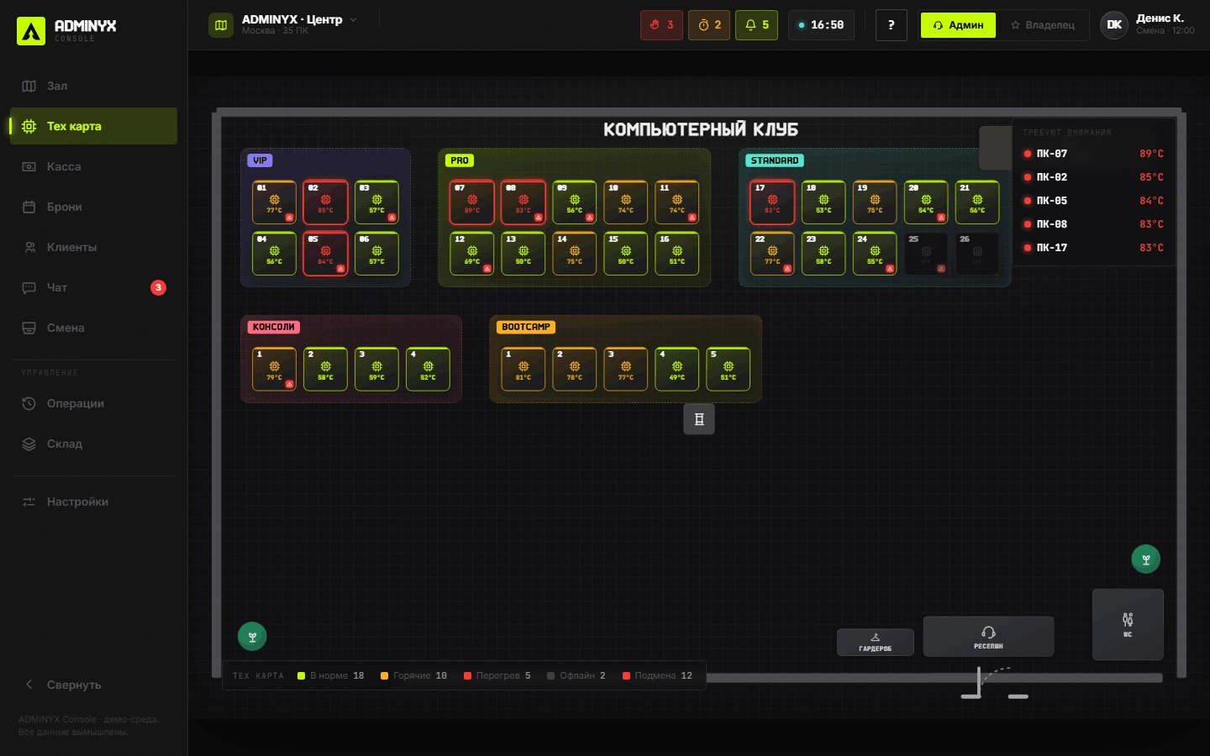
Task: Open the orange timer counter showing 2
Action: pos(709,25)
